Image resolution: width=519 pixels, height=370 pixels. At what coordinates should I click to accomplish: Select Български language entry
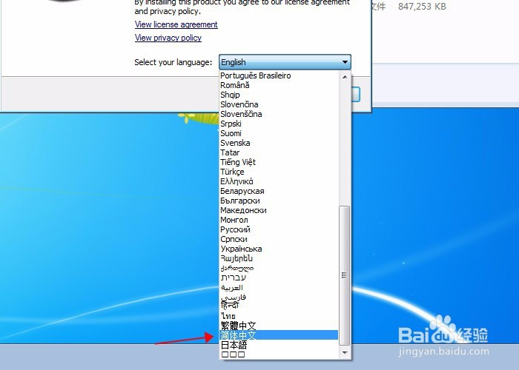[x=279, y=201]
